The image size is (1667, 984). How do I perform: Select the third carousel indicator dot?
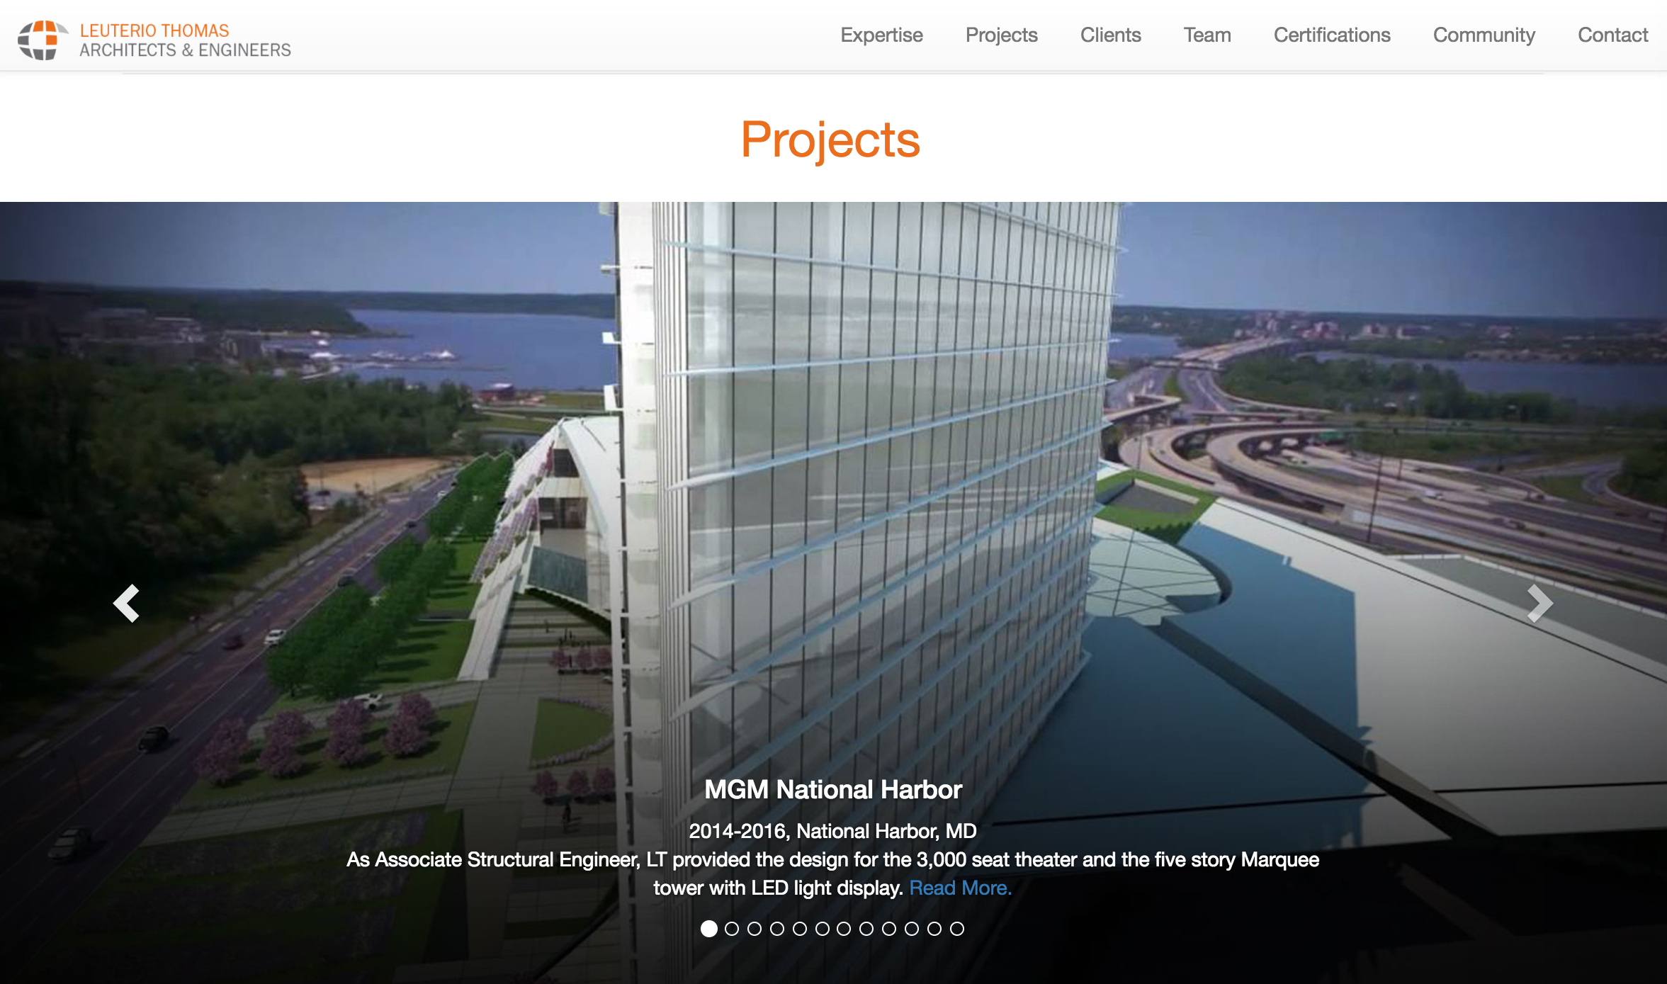coord(755,929)
